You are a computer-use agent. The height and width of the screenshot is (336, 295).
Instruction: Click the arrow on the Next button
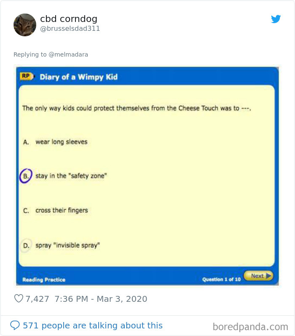pyautogui.click(x=268, y=276)
